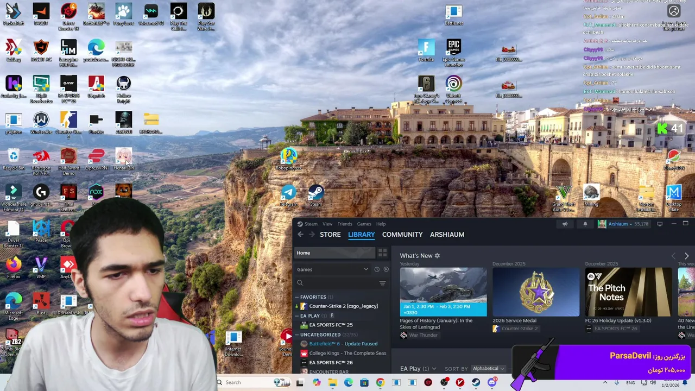Switch to the COMMUNITY tab
695x391 pixels.
pos(402,235)
